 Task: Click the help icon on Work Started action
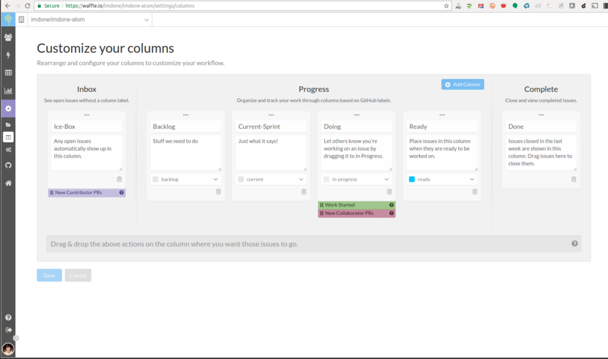[x=393, y=206]
